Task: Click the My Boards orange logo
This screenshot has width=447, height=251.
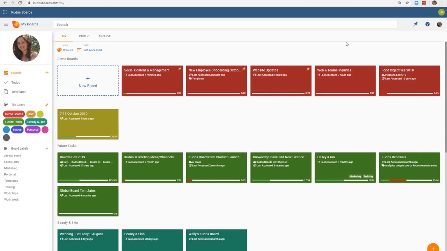Action: point(16,24)
